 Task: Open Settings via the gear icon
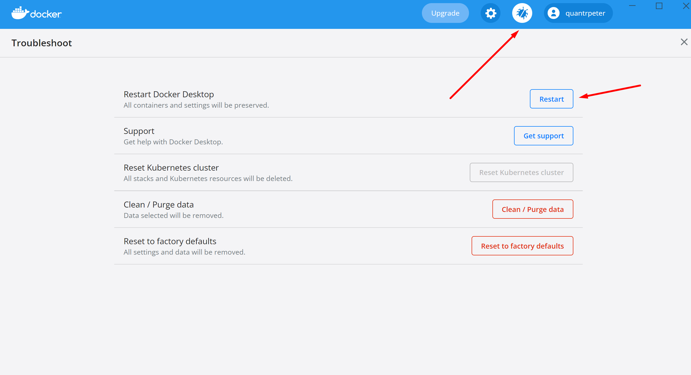click(491, 13)
